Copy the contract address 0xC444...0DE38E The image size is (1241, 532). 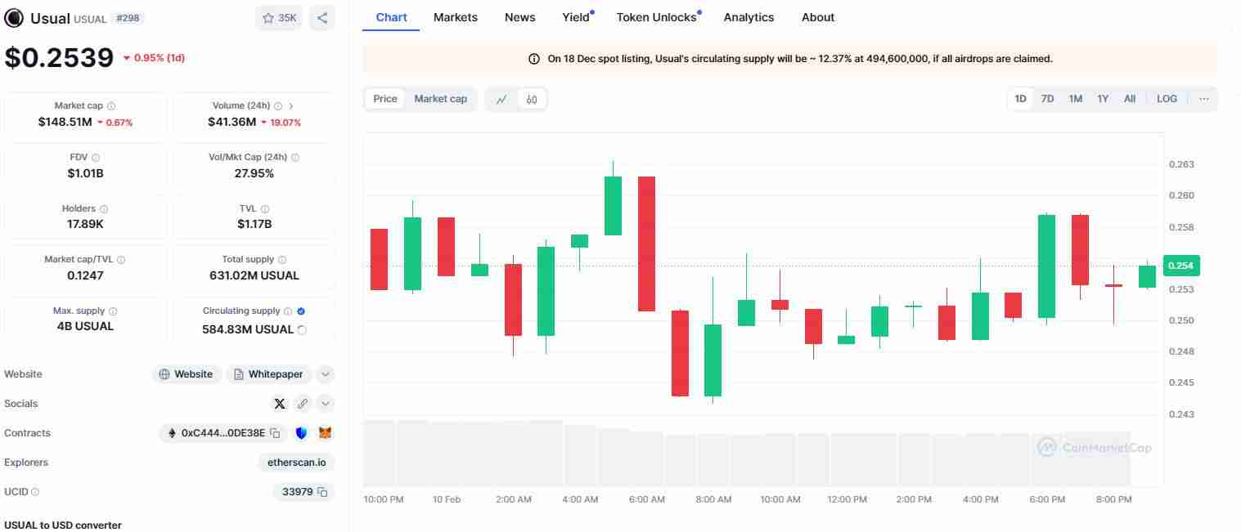(276, 433)
